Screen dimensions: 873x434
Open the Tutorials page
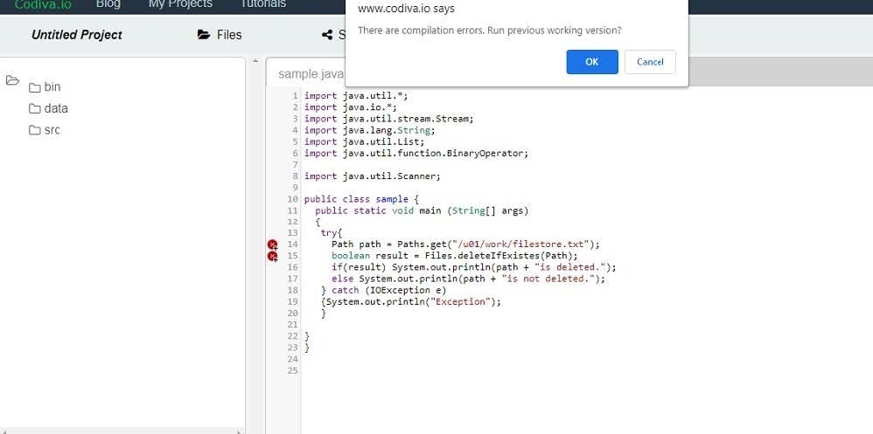[263, 4]
